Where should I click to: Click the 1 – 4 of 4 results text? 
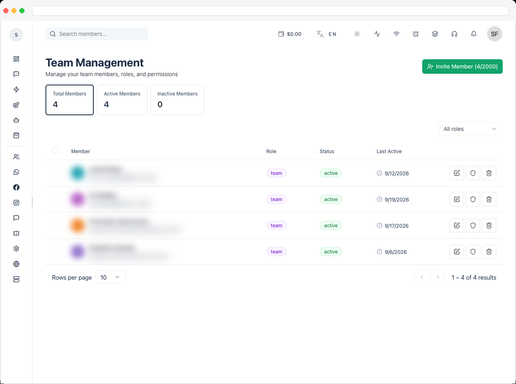pyautogui.click(x=474, y=278)
